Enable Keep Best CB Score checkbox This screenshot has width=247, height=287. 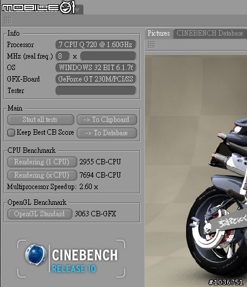pos(11,132)
